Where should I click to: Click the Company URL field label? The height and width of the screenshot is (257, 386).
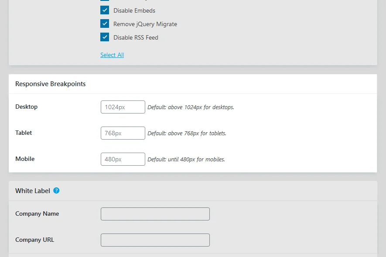point(34,240)
